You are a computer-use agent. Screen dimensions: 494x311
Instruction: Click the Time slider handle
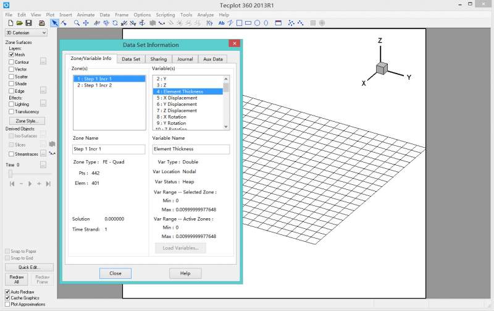[10, 174]
